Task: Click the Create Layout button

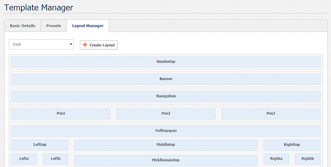Action: pyautogui.click(x=99, y=45)
